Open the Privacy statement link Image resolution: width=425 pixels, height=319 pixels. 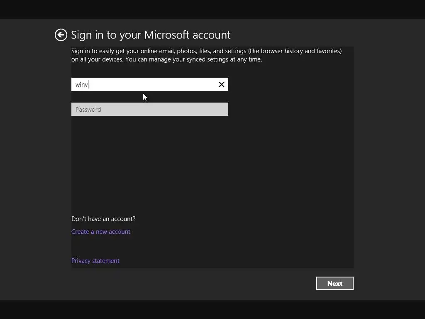(95, 261)
